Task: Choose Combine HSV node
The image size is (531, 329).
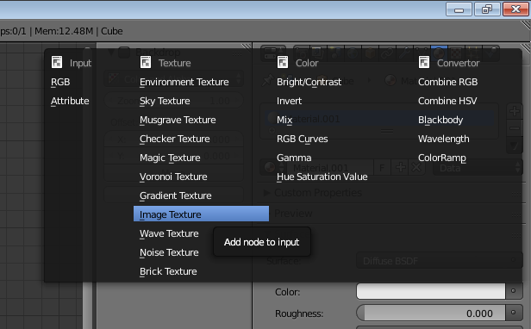Action: (x=447, y=101)
